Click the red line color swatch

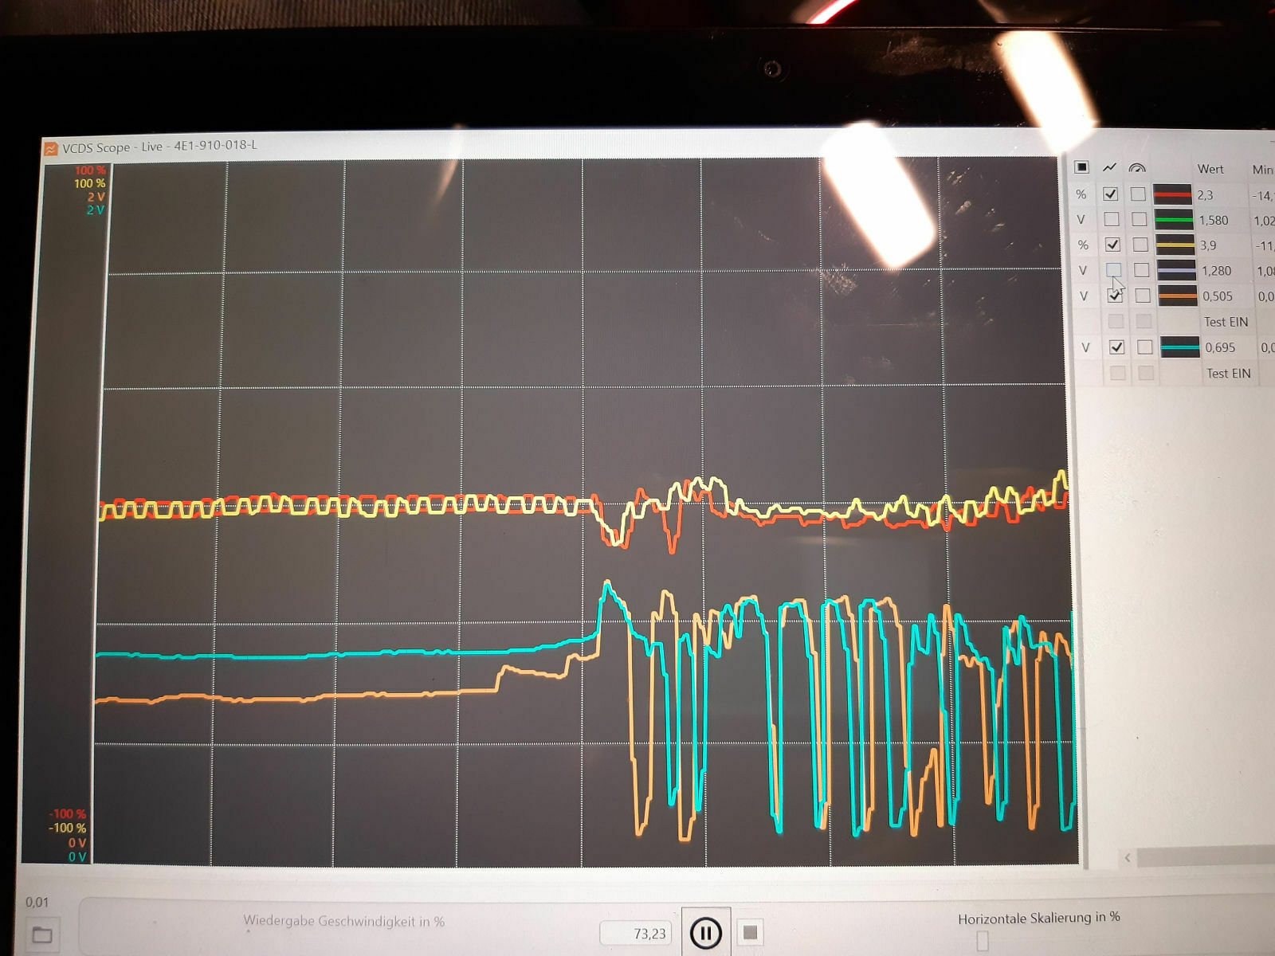pyautogui.click(x=1172, y=194)
